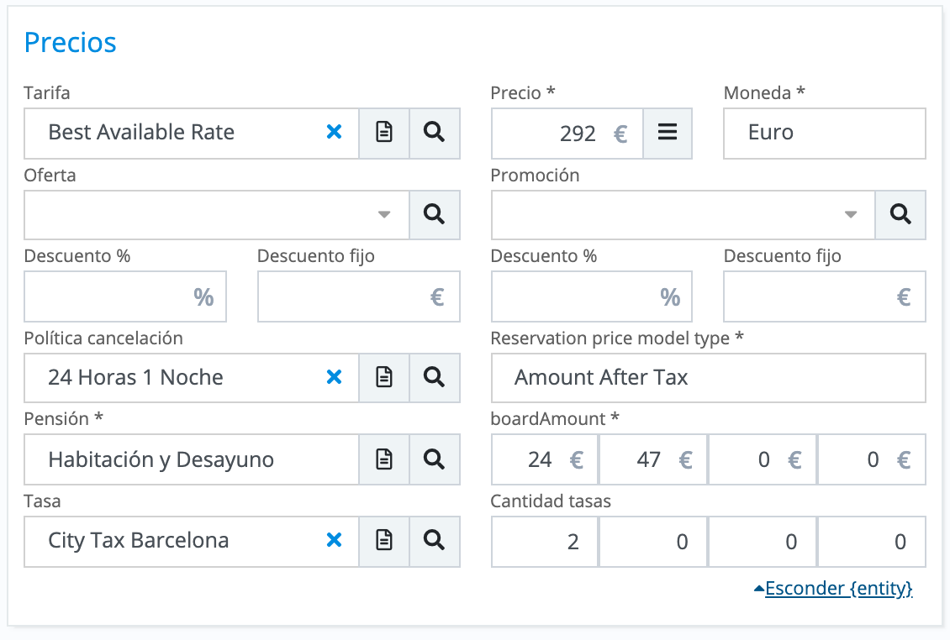
Task: Open the Pensión document details icon
Action: [384, 459]
